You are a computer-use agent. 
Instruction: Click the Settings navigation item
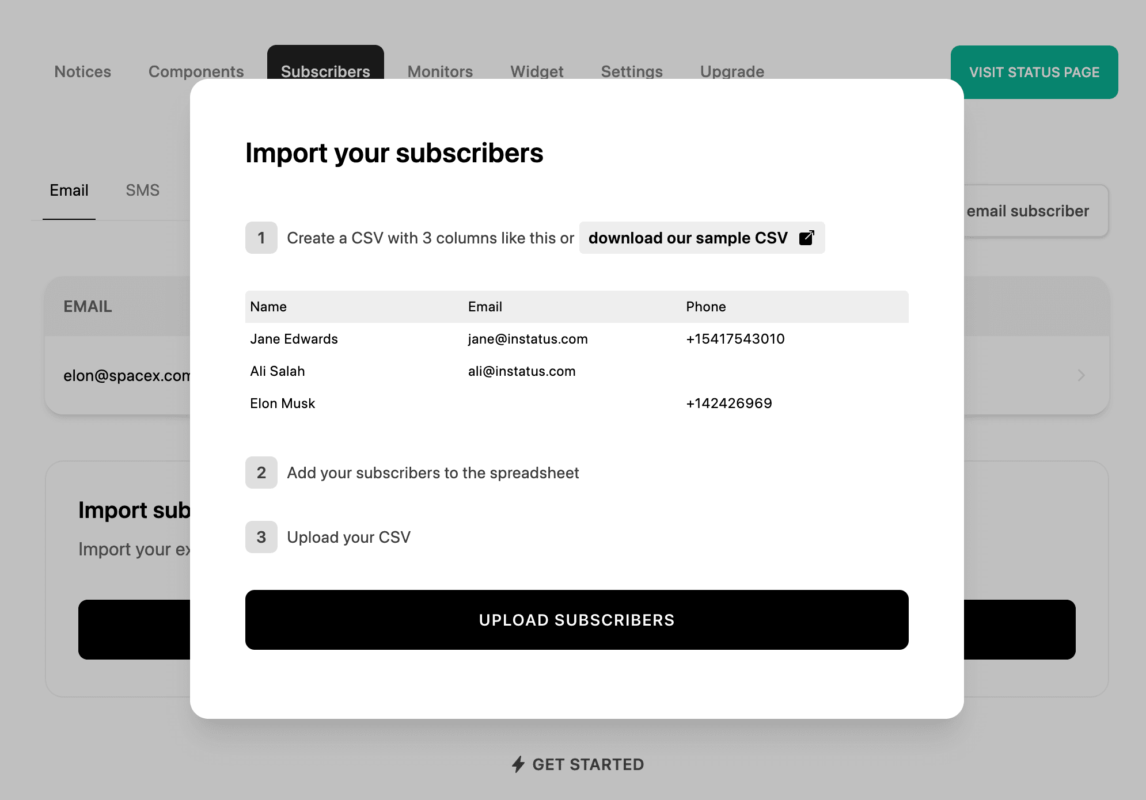point(632,71)
